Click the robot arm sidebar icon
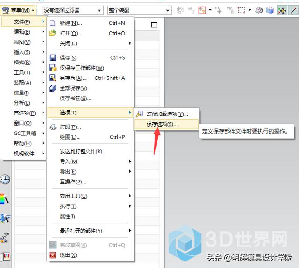Screen dimensions: 299x268 5,238
